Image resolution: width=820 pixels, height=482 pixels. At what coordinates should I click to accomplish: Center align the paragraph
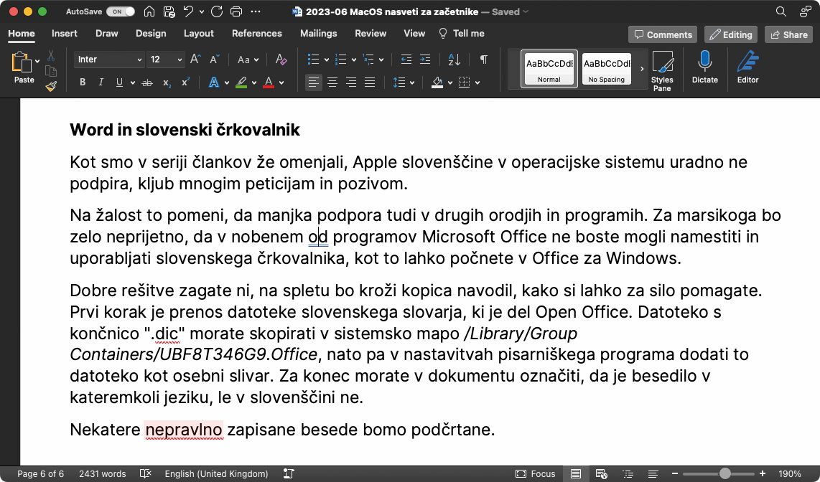point(332,82)
